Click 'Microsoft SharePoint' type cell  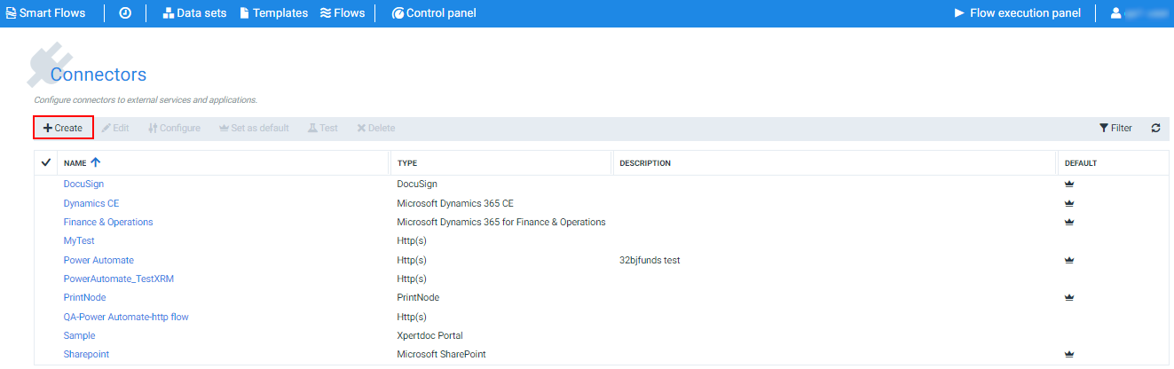tap(441, 354)
